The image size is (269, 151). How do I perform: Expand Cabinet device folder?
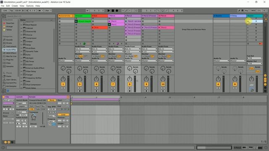click(x=21, y=28)
